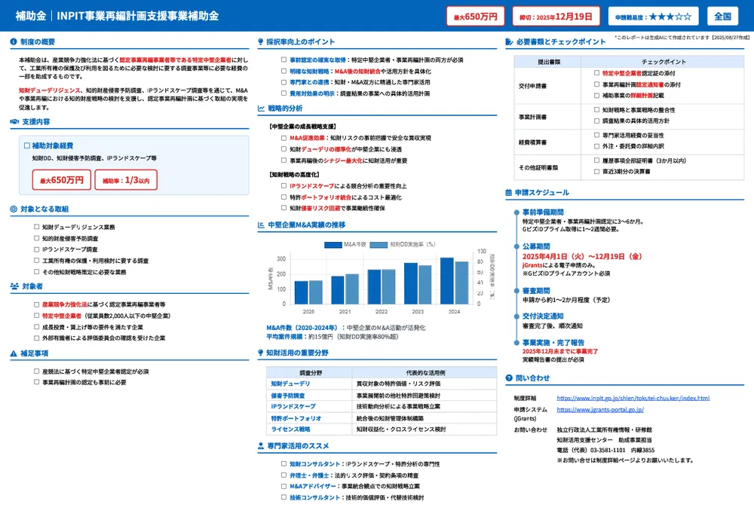The width and height of the screenshot is (754, 532).
Task: Click the 2020 M&A件数 dark bar
Action: click(301, 292)
